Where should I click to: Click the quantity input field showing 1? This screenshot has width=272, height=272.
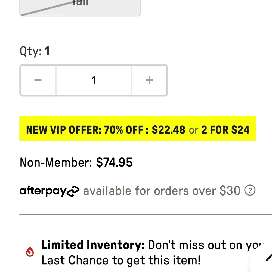pyautogui.click(x=94, y=80)
